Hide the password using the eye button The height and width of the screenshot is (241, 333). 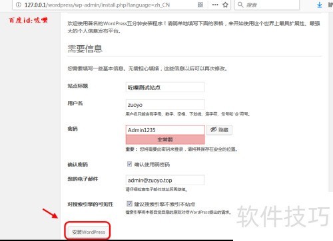[219, 130]
